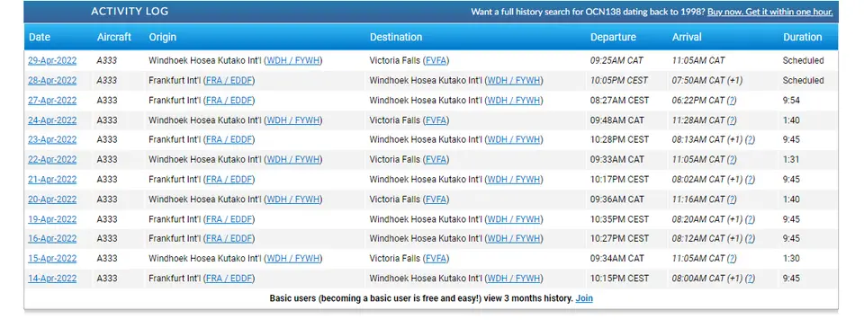
Task: Click arrival question mark in 27-Apr row
Action: 731,100
